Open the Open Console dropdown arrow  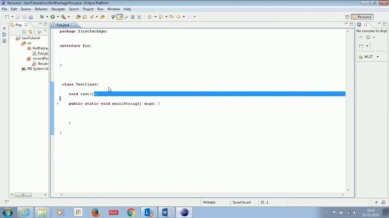[367, 46]
